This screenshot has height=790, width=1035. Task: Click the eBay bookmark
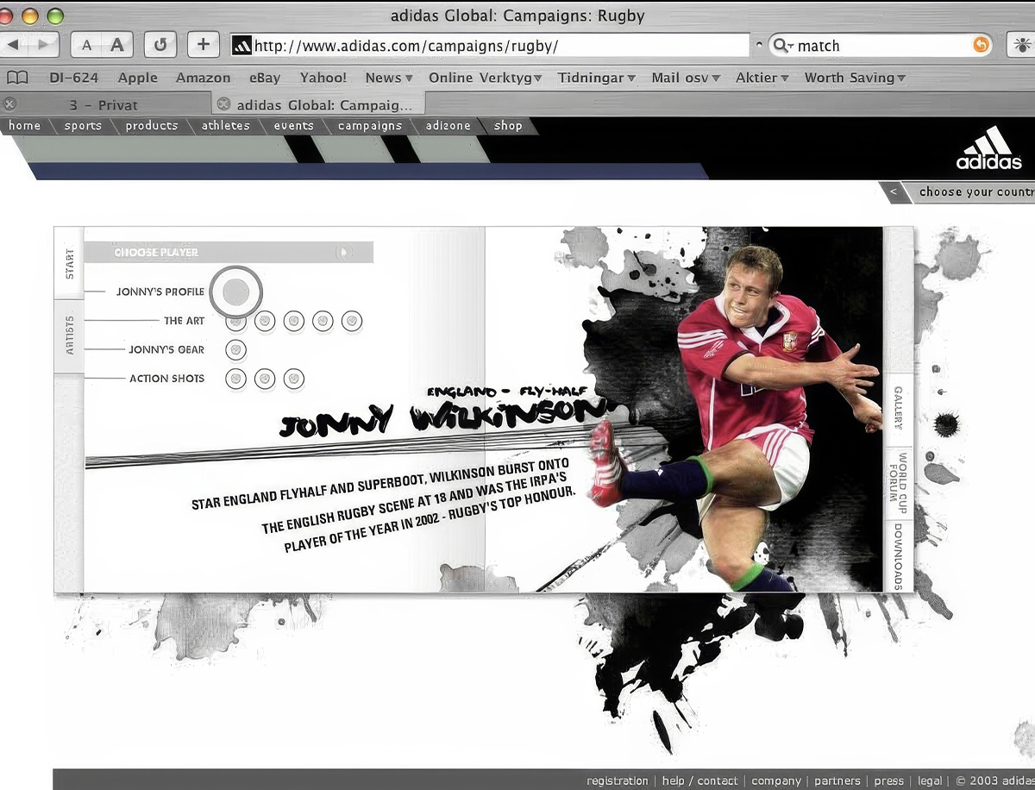pos(265,78)
